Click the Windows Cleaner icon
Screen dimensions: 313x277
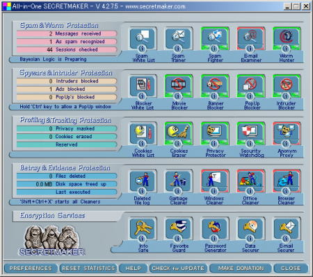point(215,180)
